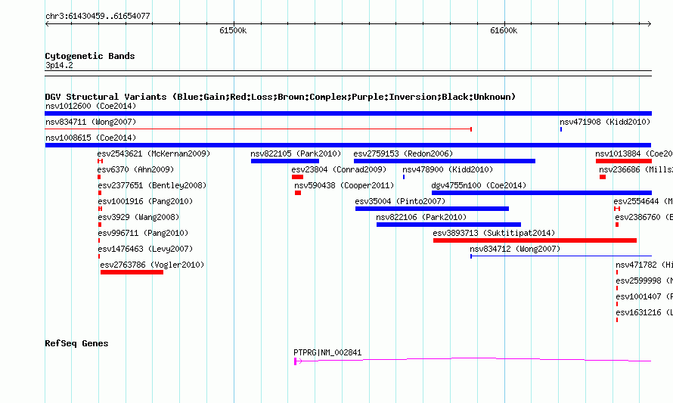This screenshot has height=403, width=673.
Task: Open the esv2554644 variant label
Action: 643,201
